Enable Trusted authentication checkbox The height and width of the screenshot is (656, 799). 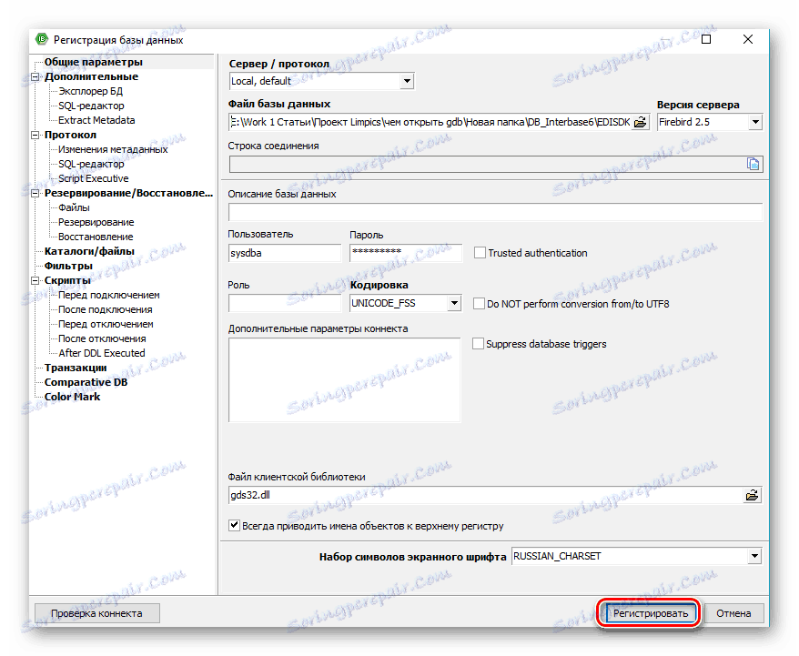[480, 253]
